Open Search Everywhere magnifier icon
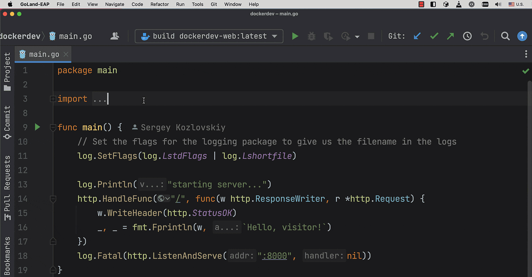Image resolution: width=532 pixels, height=277 pixels. click(x=505, y=36)
